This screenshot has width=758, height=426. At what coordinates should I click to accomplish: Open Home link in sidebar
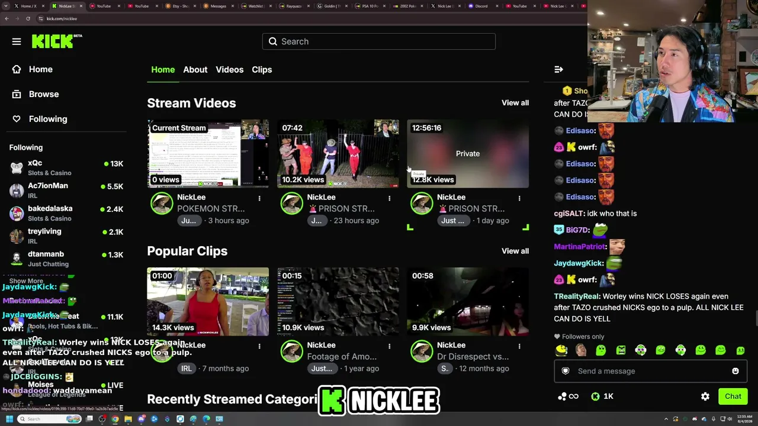41,69
